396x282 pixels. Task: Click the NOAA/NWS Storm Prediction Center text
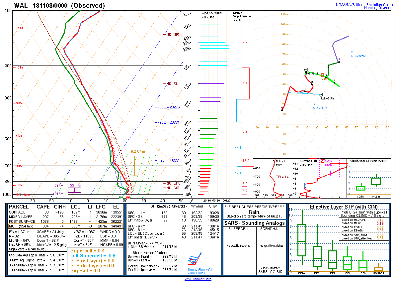pos(364,5)
